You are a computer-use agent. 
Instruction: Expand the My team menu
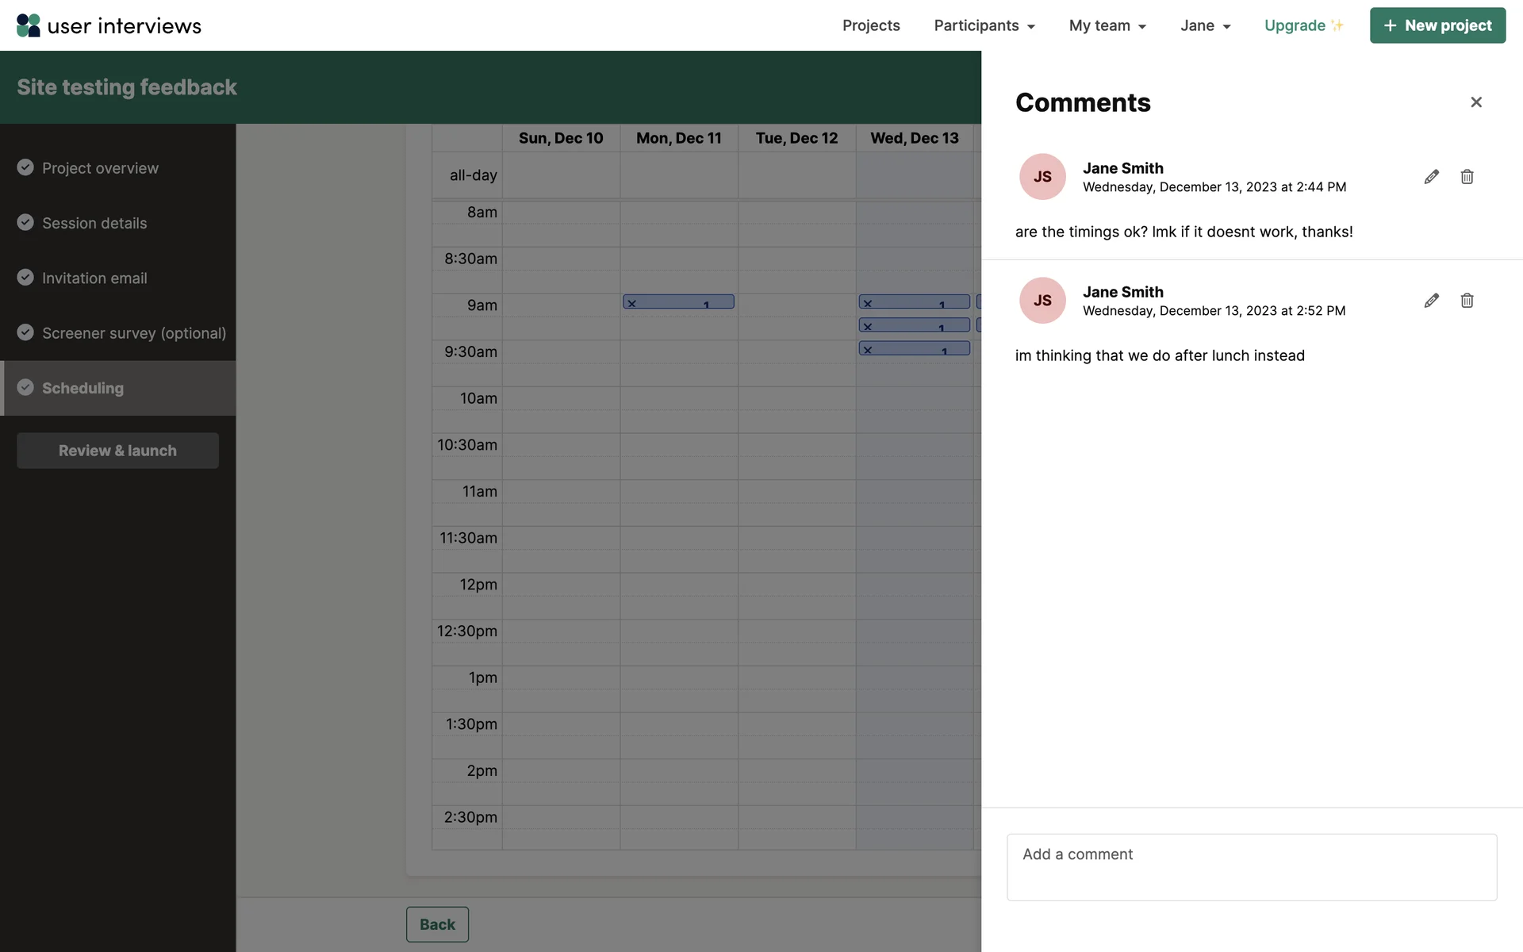tap(1107, 25)
